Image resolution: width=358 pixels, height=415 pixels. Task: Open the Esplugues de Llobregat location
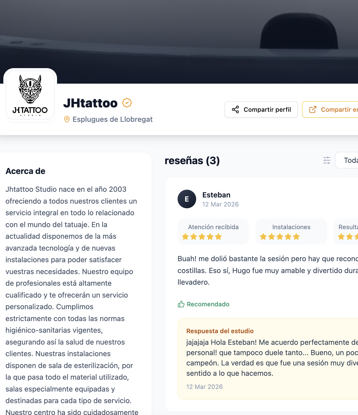pyautogui.click(x=113, y=119)
